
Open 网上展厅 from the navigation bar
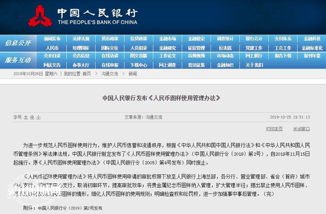pos(254,56)
